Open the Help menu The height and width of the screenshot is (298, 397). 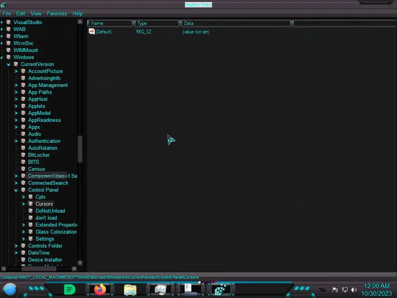point(78,14)
